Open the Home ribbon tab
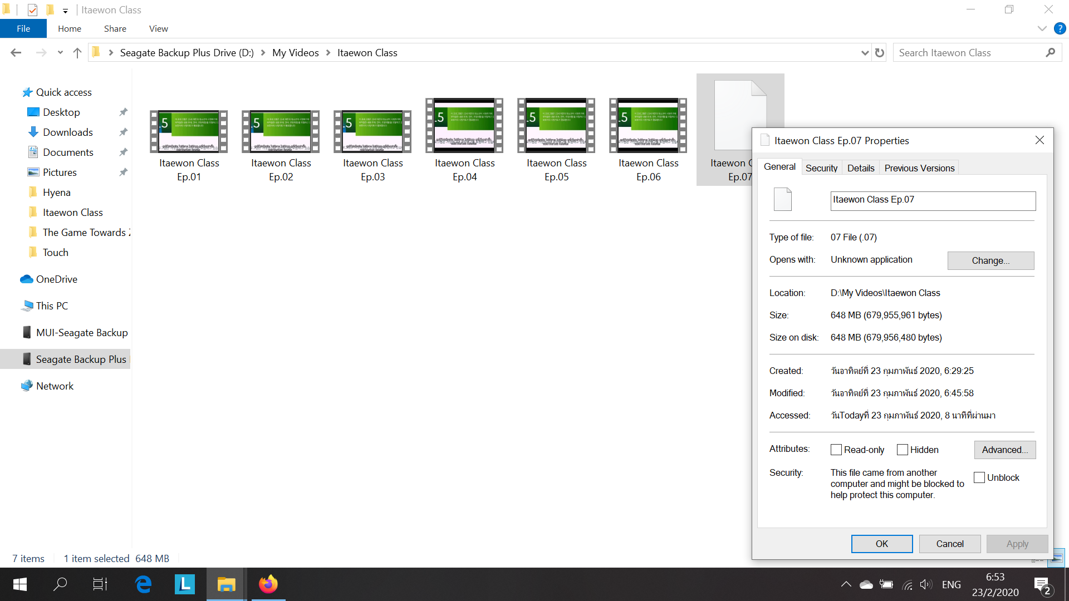 70,28
